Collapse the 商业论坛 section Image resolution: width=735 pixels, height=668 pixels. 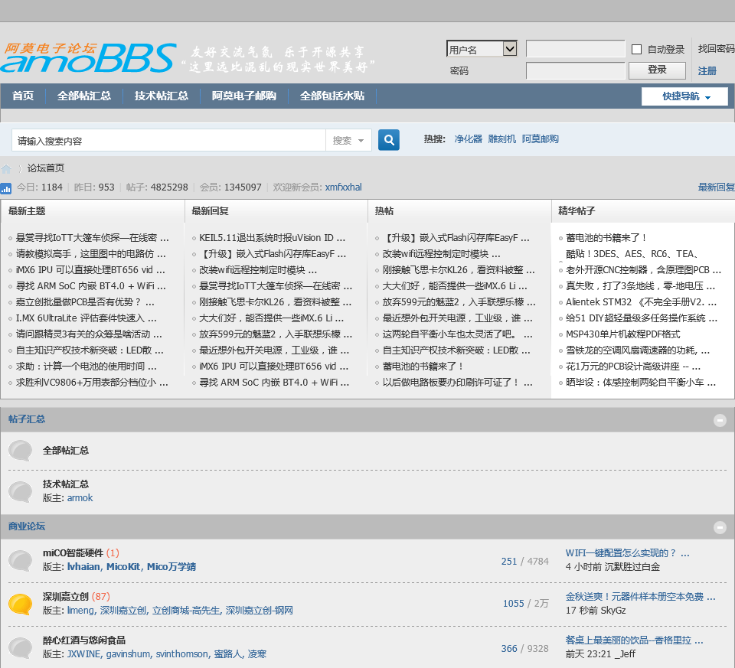click(x=720, y=527)
